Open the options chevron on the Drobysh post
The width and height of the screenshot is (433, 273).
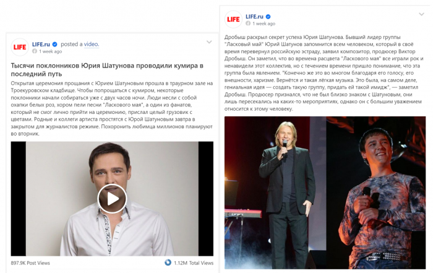tap(421, 14)
